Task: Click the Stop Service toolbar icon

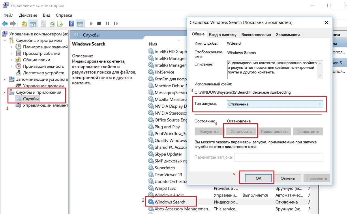Action: click(x=99, y=23)
